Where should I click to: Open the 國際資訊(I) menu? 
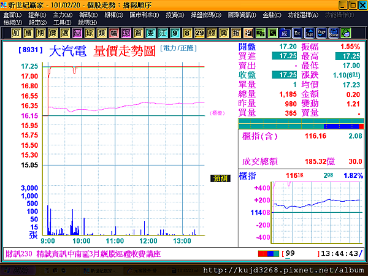click(x=242, y=15)
